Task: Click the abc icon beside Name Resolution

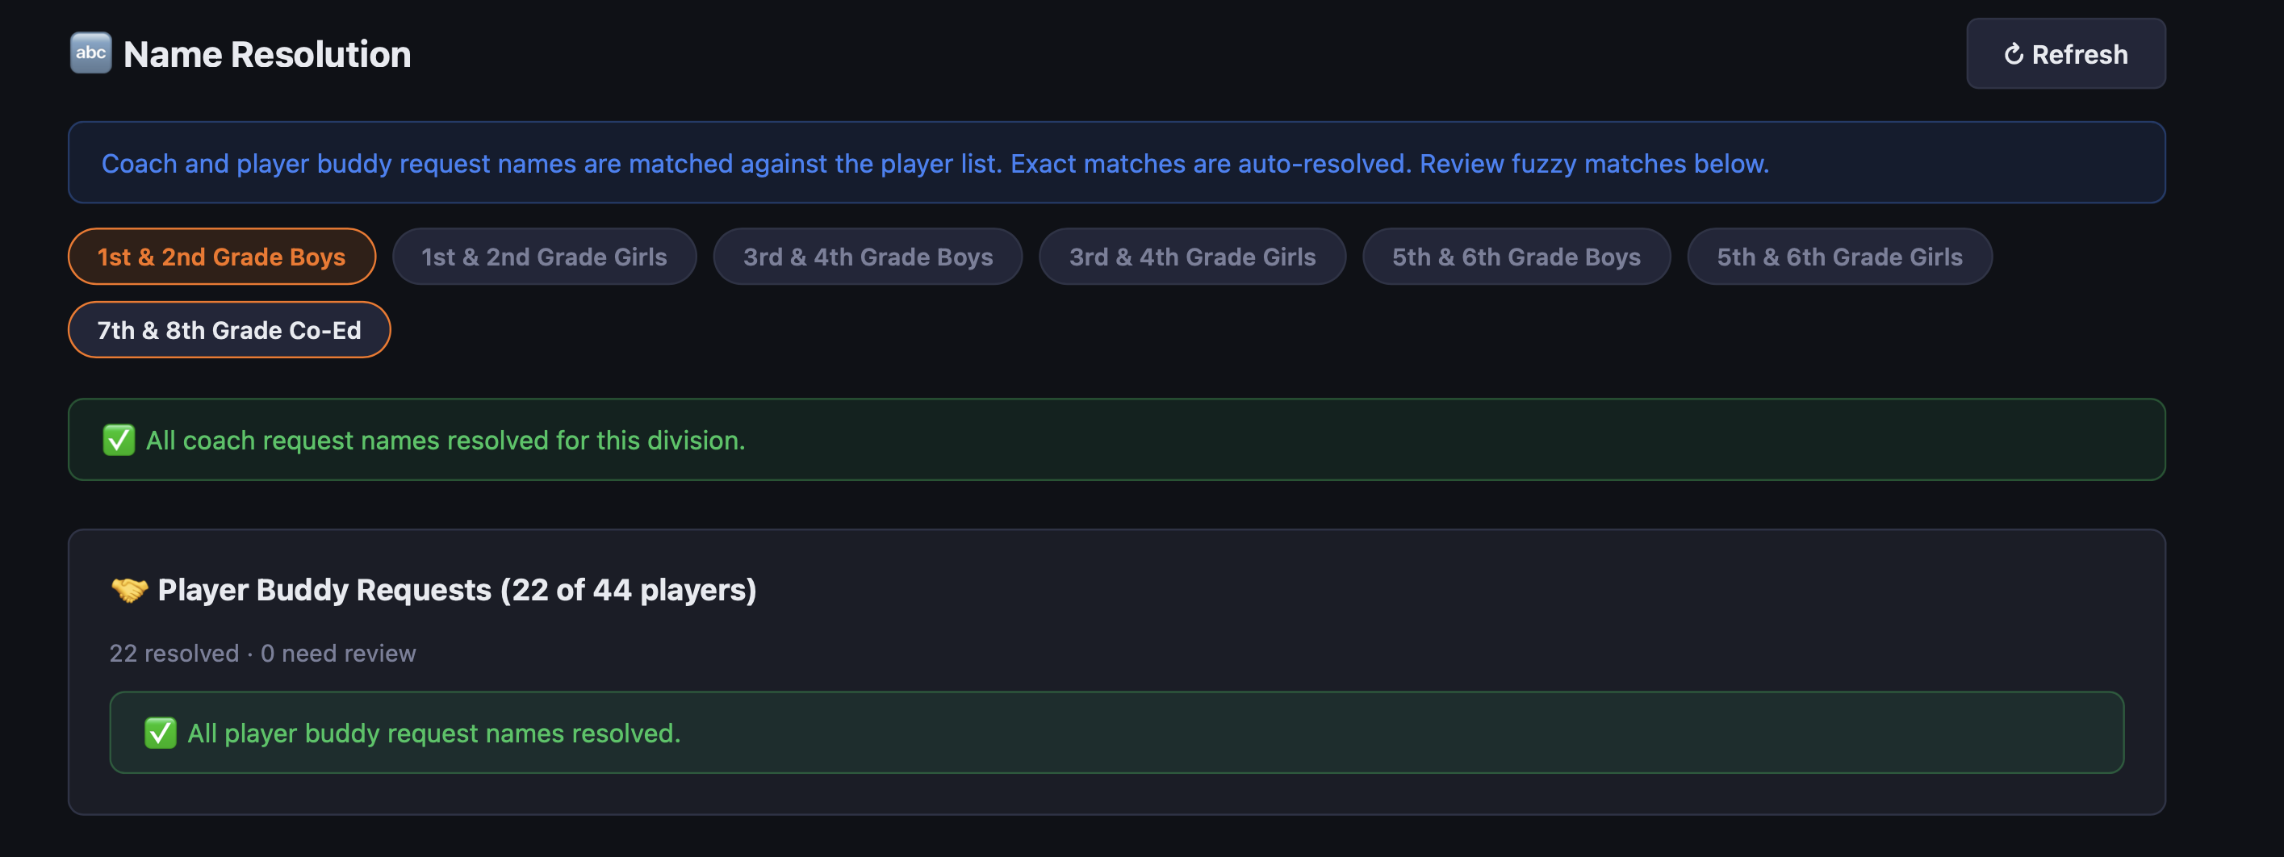Action: [90, 53]
